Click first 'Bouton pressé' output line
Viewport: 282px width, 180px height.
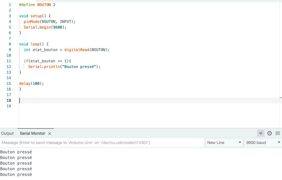[16, 152]
